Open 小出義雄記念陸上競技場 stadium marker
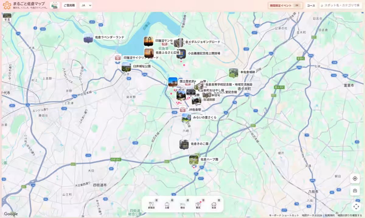365x218 pixels. (x=181, y=54)
